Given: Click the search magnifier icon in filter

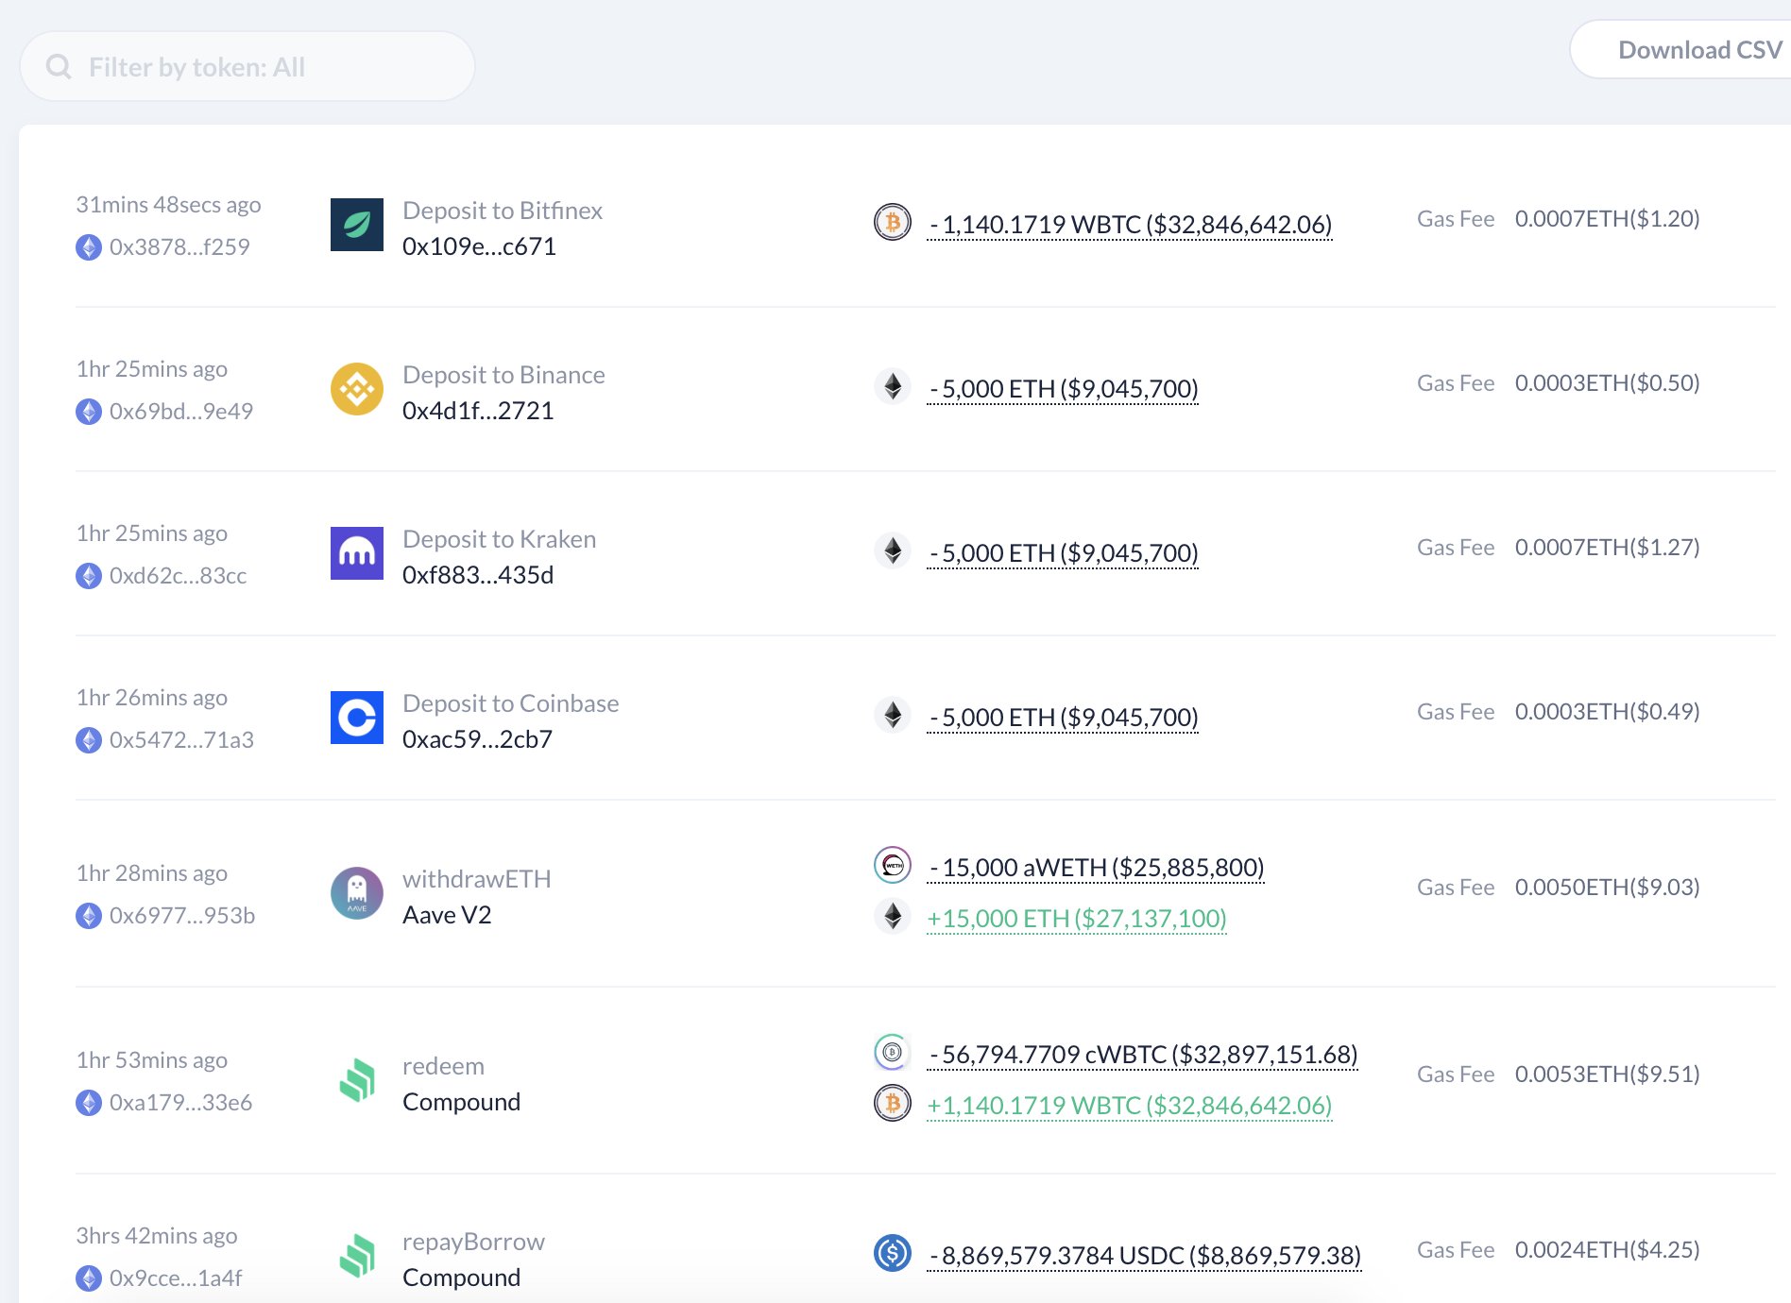Looking at the screenshot, I should 59,67.
